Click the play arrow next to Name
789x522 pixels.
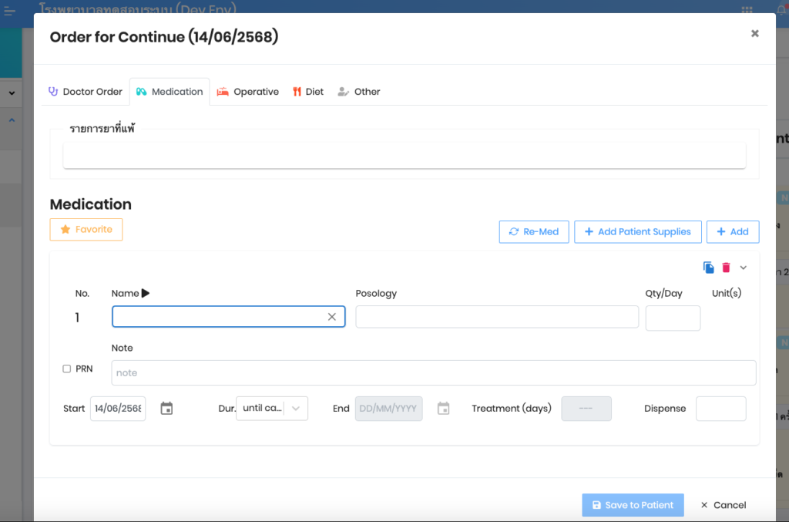coord(146,293)
